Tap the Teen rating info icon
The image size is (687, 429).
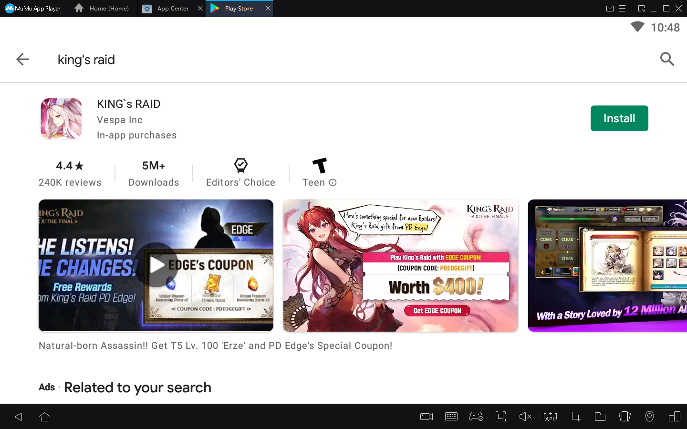tap(333, 182)
